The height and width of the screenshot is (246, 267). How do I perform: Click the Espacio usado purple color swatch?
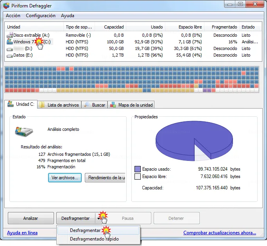(x=138, y=169)
